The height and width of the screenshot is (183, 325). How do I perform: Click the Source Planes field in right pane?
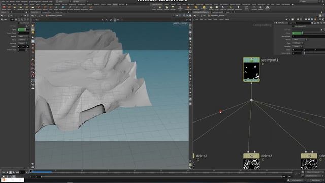click(x=309, y=36)
